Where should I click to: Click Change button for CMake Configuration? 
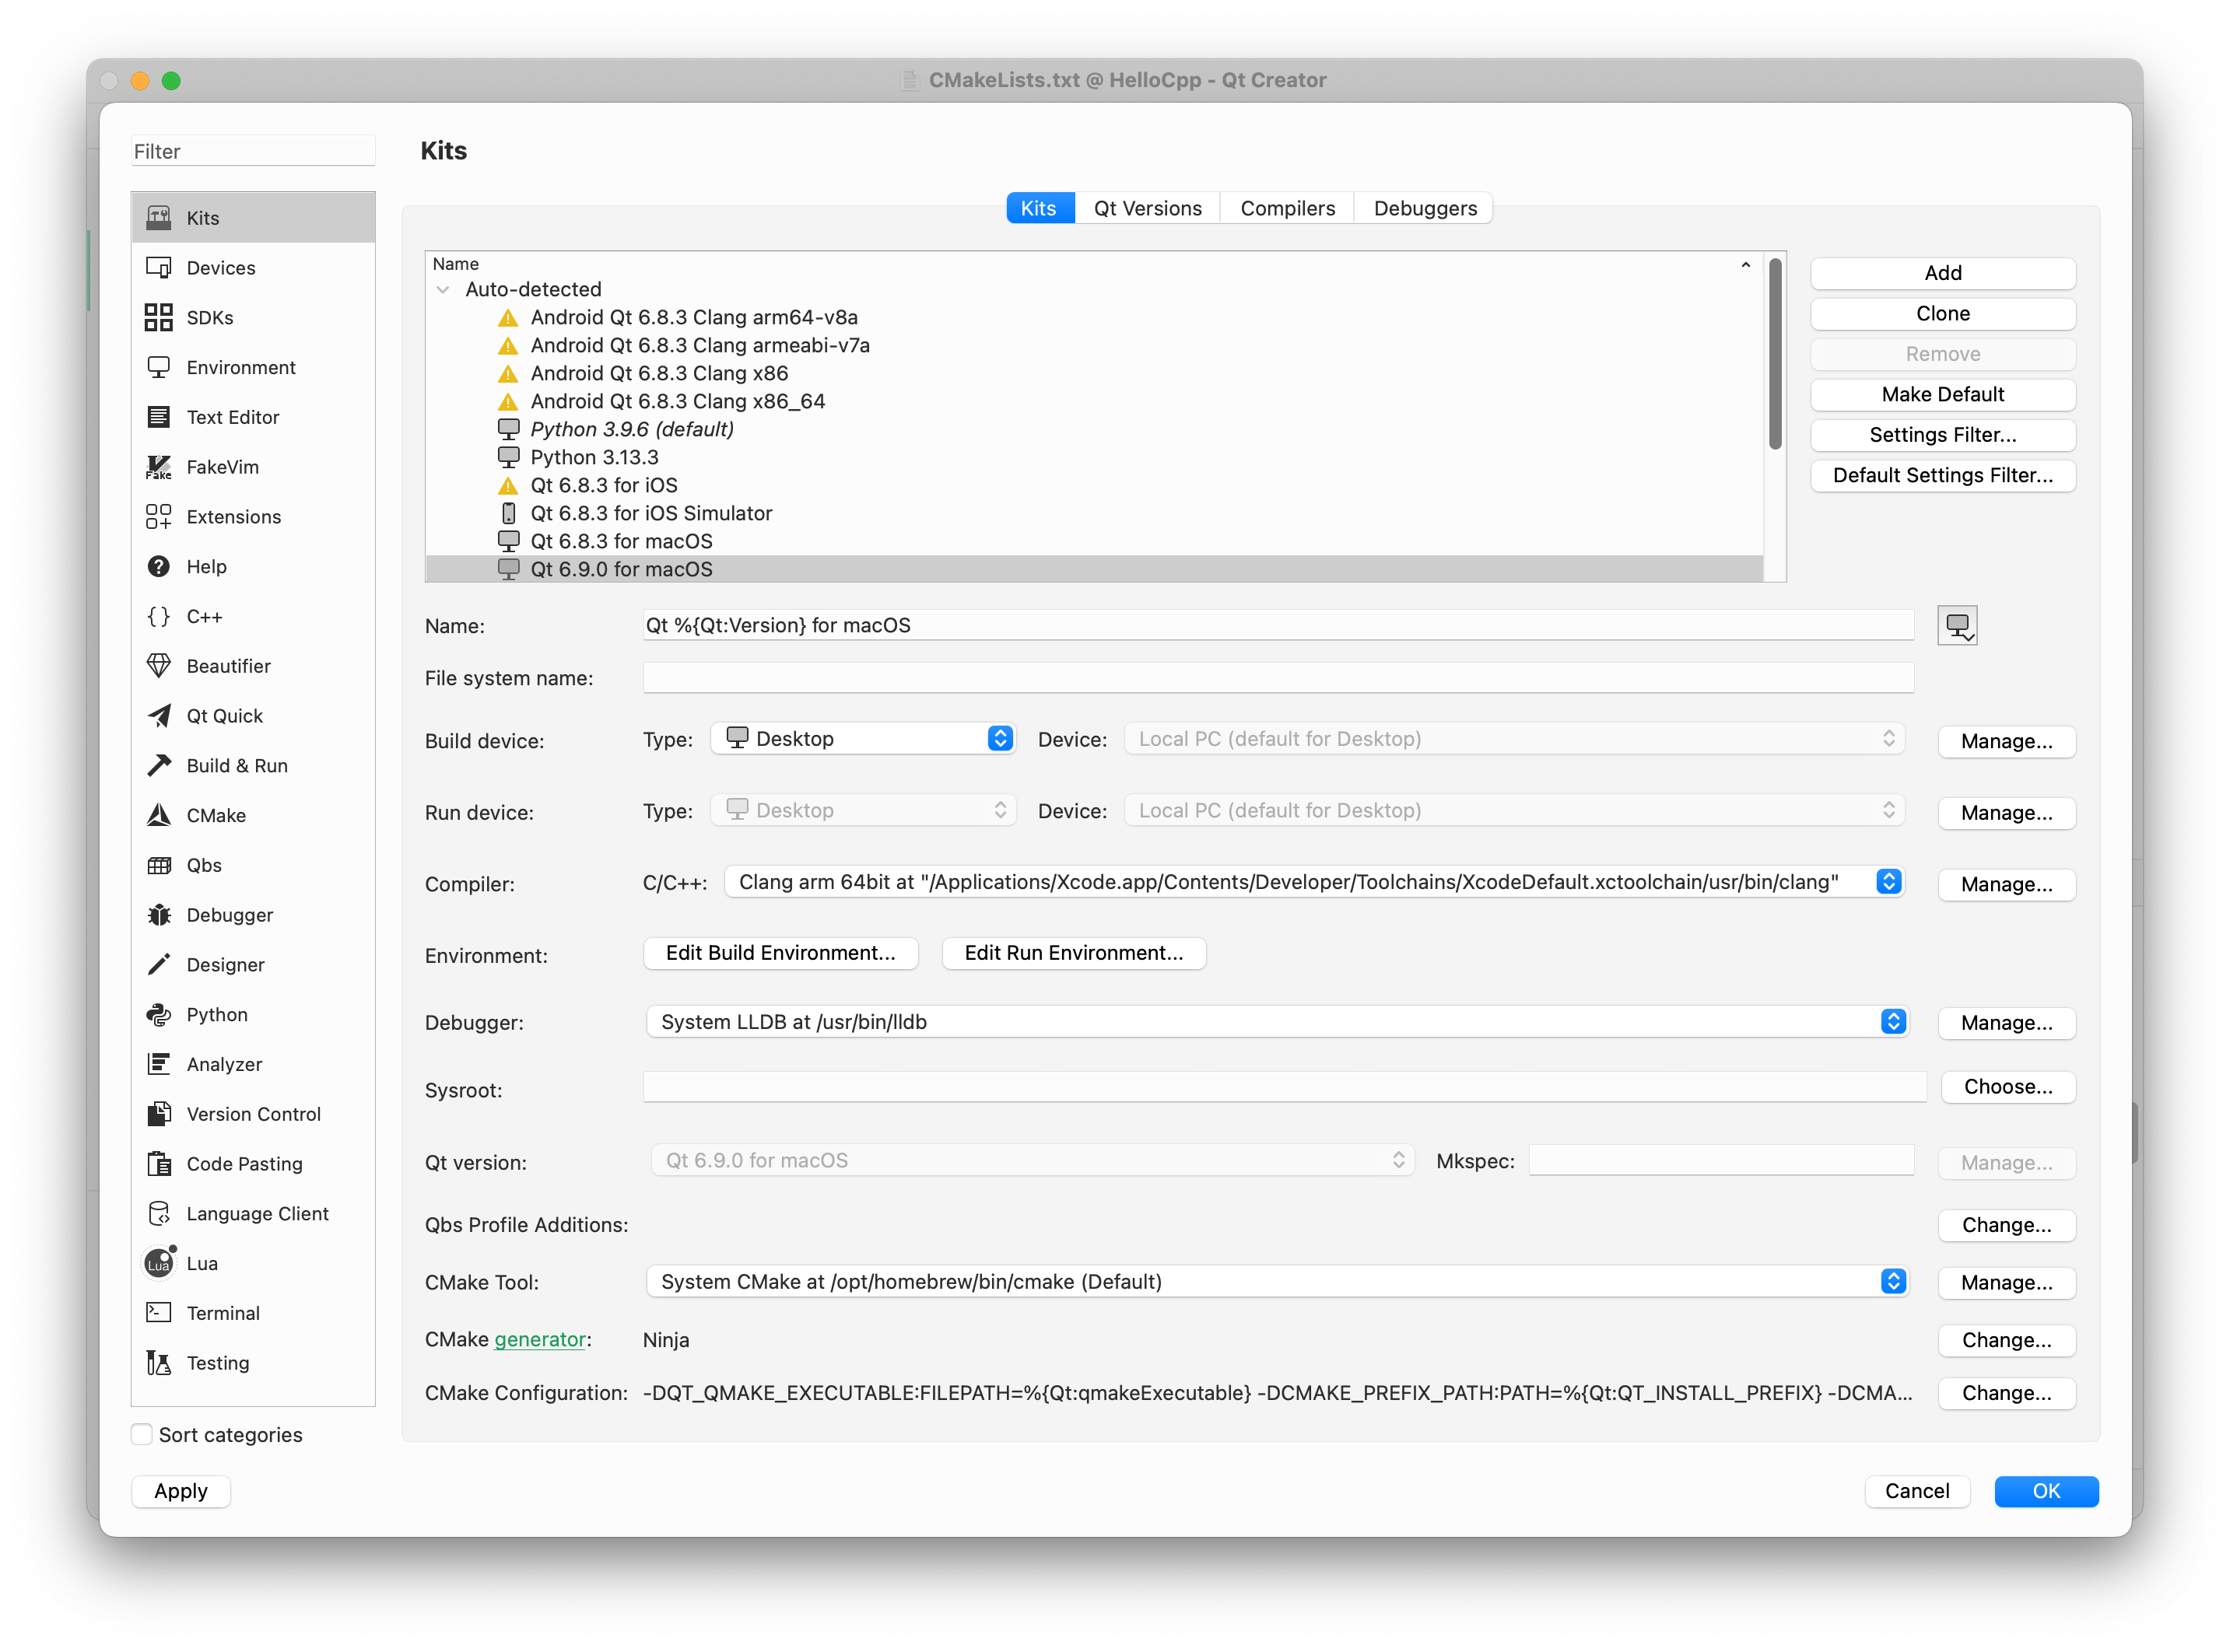(x=2006, y=1393)
